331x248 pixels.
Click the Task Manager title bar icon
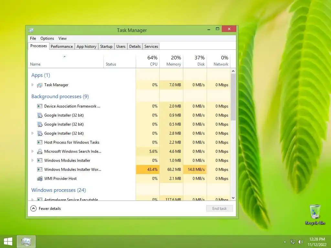31,30
